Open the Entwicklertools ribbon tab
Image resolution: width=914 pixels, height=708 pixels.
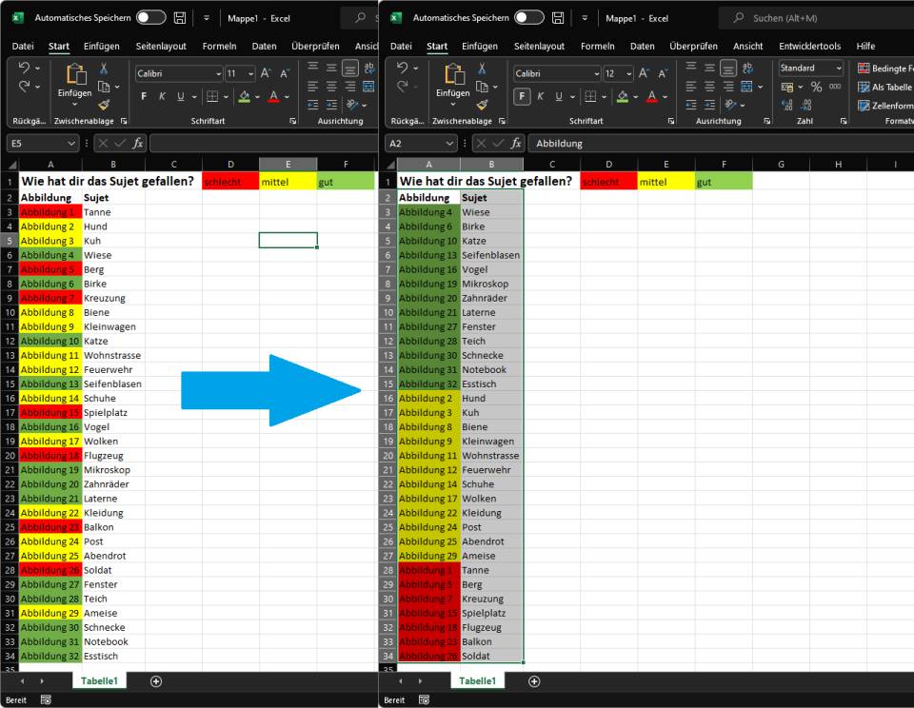(x=809, y=46)
